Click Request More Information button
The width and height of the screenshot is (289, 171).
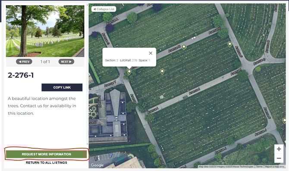tap(46, 154)
